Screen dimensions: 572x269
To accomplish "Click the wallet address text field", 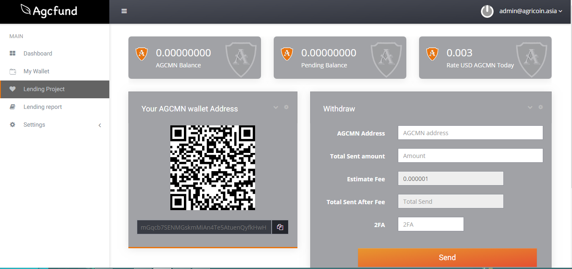I will (204, 227).
